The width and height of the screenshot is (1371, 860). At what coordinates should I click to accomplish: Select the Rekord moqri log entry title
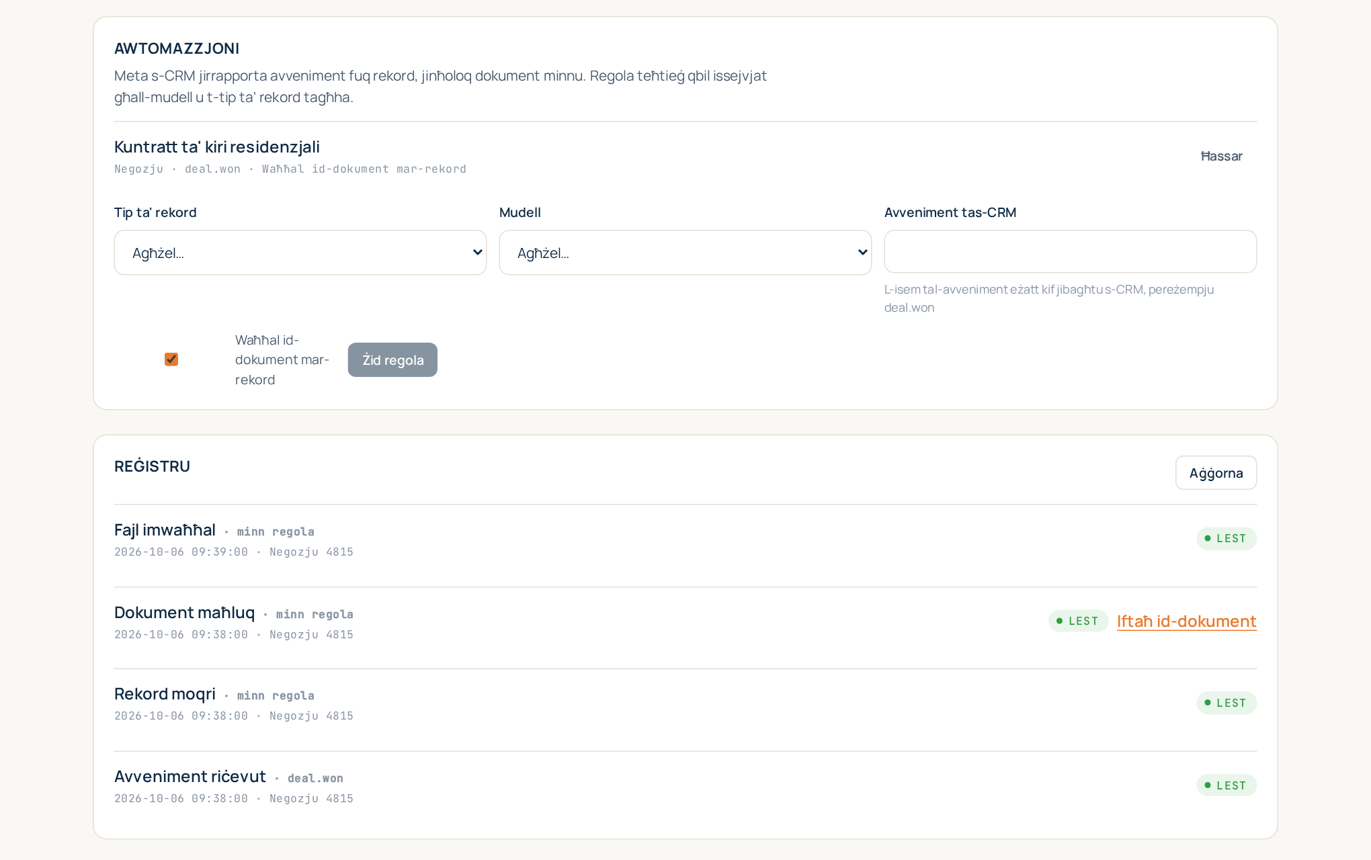point(165,694)
